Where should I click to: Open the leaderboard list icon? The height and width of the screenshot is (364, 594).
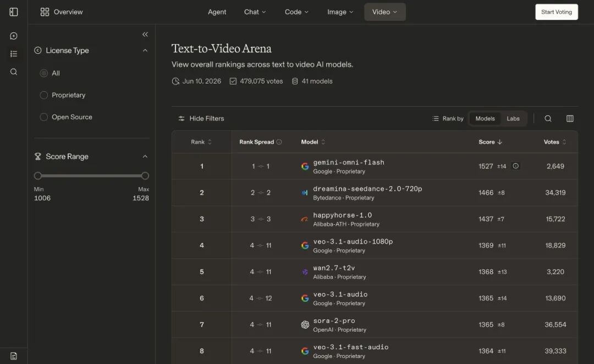pos(14,54)
